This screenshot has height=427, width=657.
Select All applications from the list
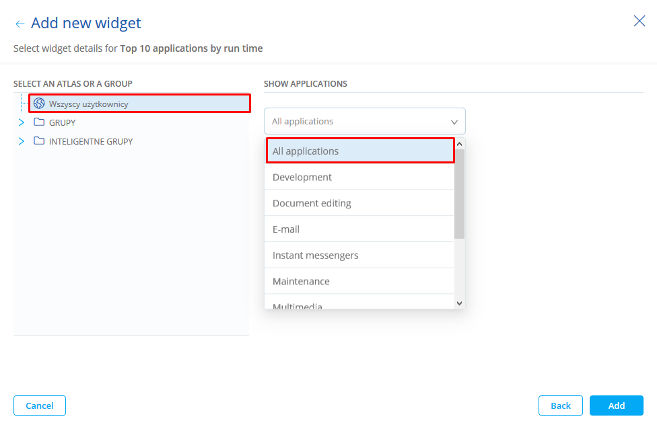(x=360, y=151)
